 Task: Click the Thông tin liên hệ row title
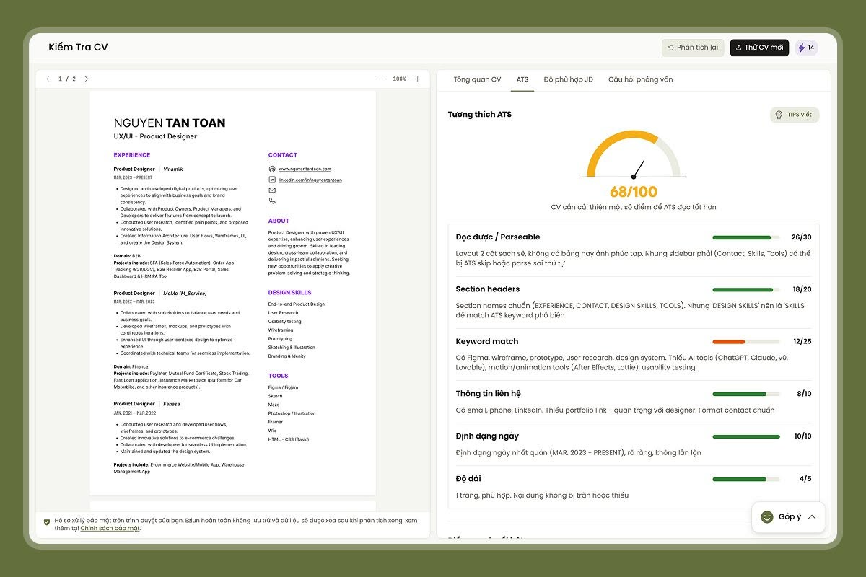tap(489, 394)
